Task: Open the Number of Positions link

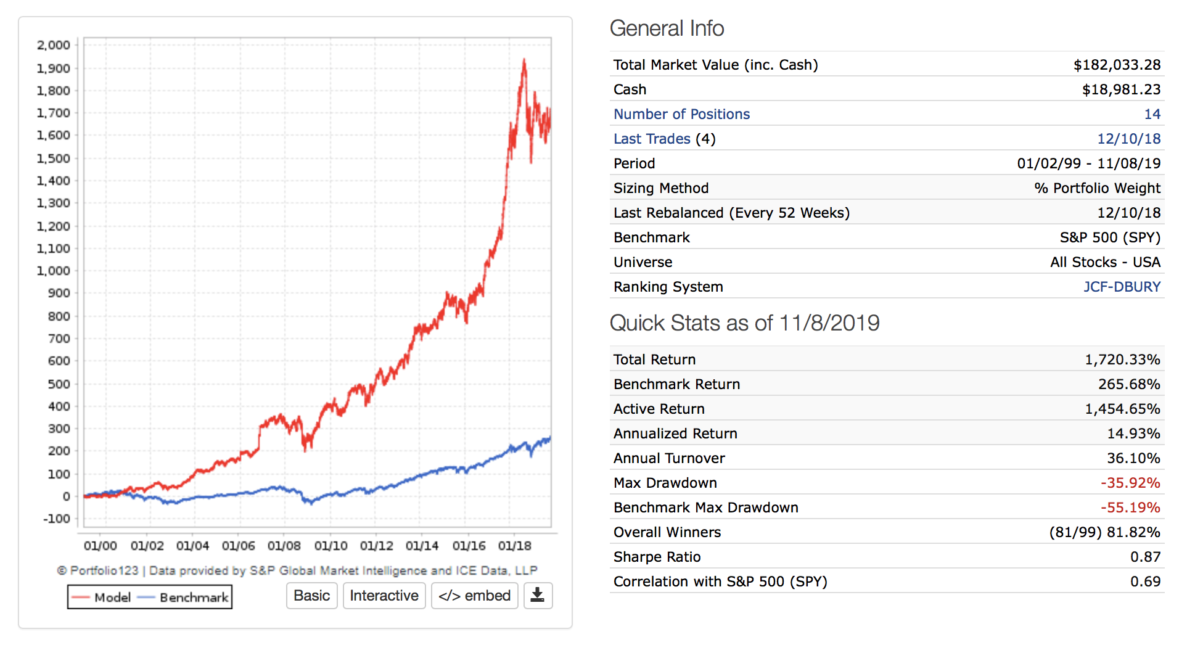Action: [x=681, y=114]
